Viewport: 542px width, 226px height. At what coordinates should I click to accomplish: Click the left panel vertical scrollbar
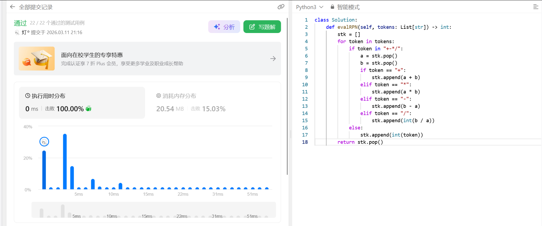click(287, 96)
